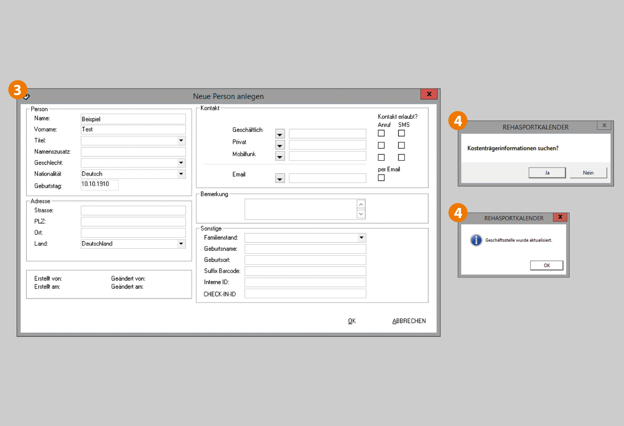Click ABBRECHEN to cancel person creation
The height and width of the screenshot is (426, 624).
(x=409, y=321)
